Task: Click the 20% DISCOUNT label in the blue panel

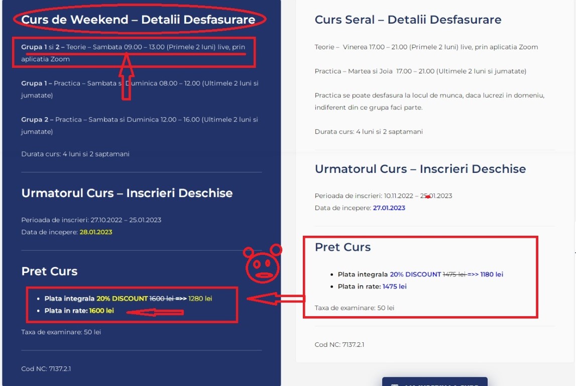Action: [x=122, y=299]
